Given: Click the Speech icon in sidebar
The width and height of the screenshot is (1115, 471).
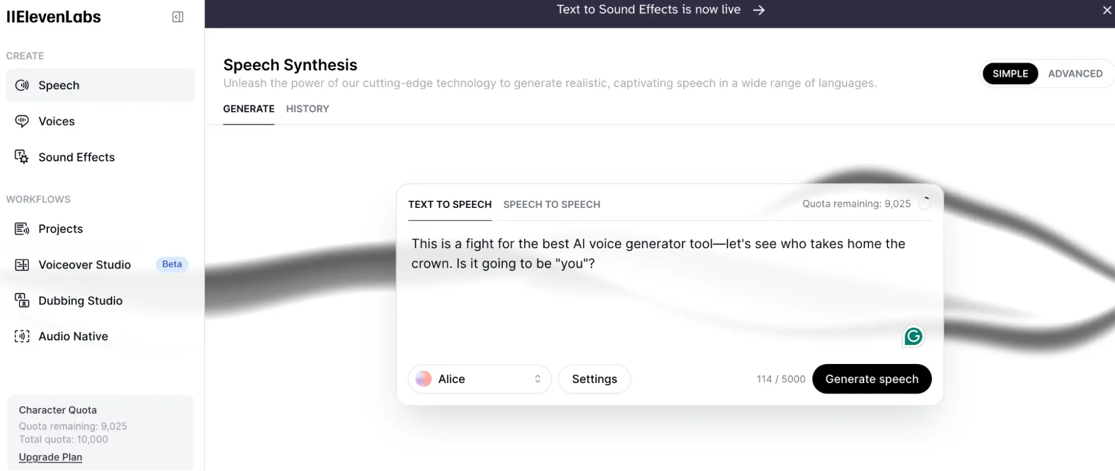Looking at the screenshot, I should pos(22,85).
